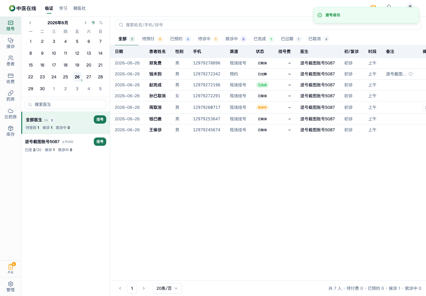426x296 pixels.
Task: Select the 就诊中 status tab
Action: pyautogui.click(x=236, y=39)
